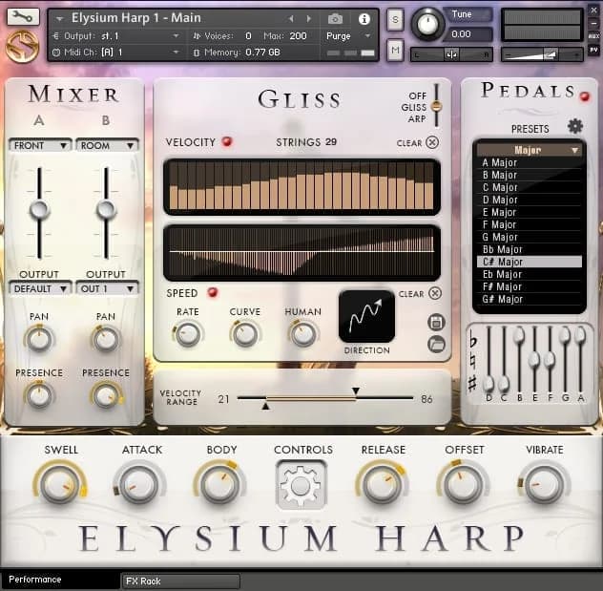Image resolution: width=603 pixels, height=591 pixels.
Task: Open the Output st. 1 dropdown
Action: [x=116, y=36]
